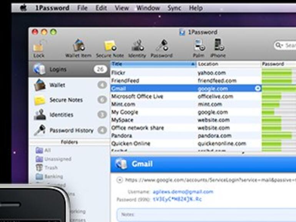
Task: Select Wallet in the sidebar
Action: [x=69, y=85]
